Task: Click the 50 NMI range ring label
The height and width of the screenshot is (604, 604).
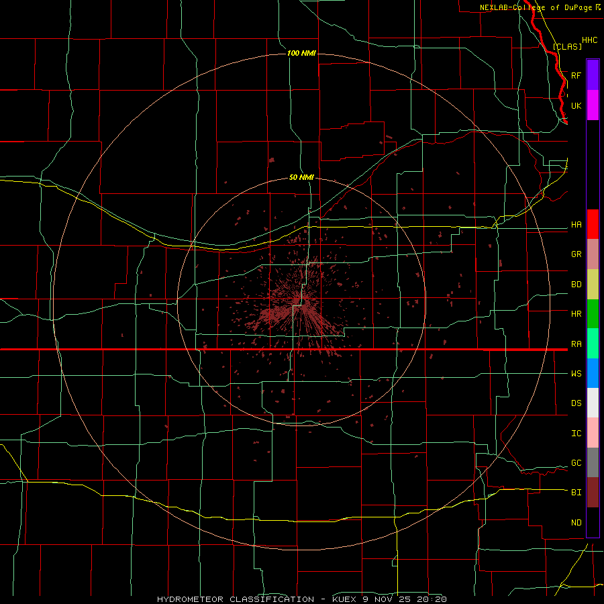Action: [x=301, y=177]
